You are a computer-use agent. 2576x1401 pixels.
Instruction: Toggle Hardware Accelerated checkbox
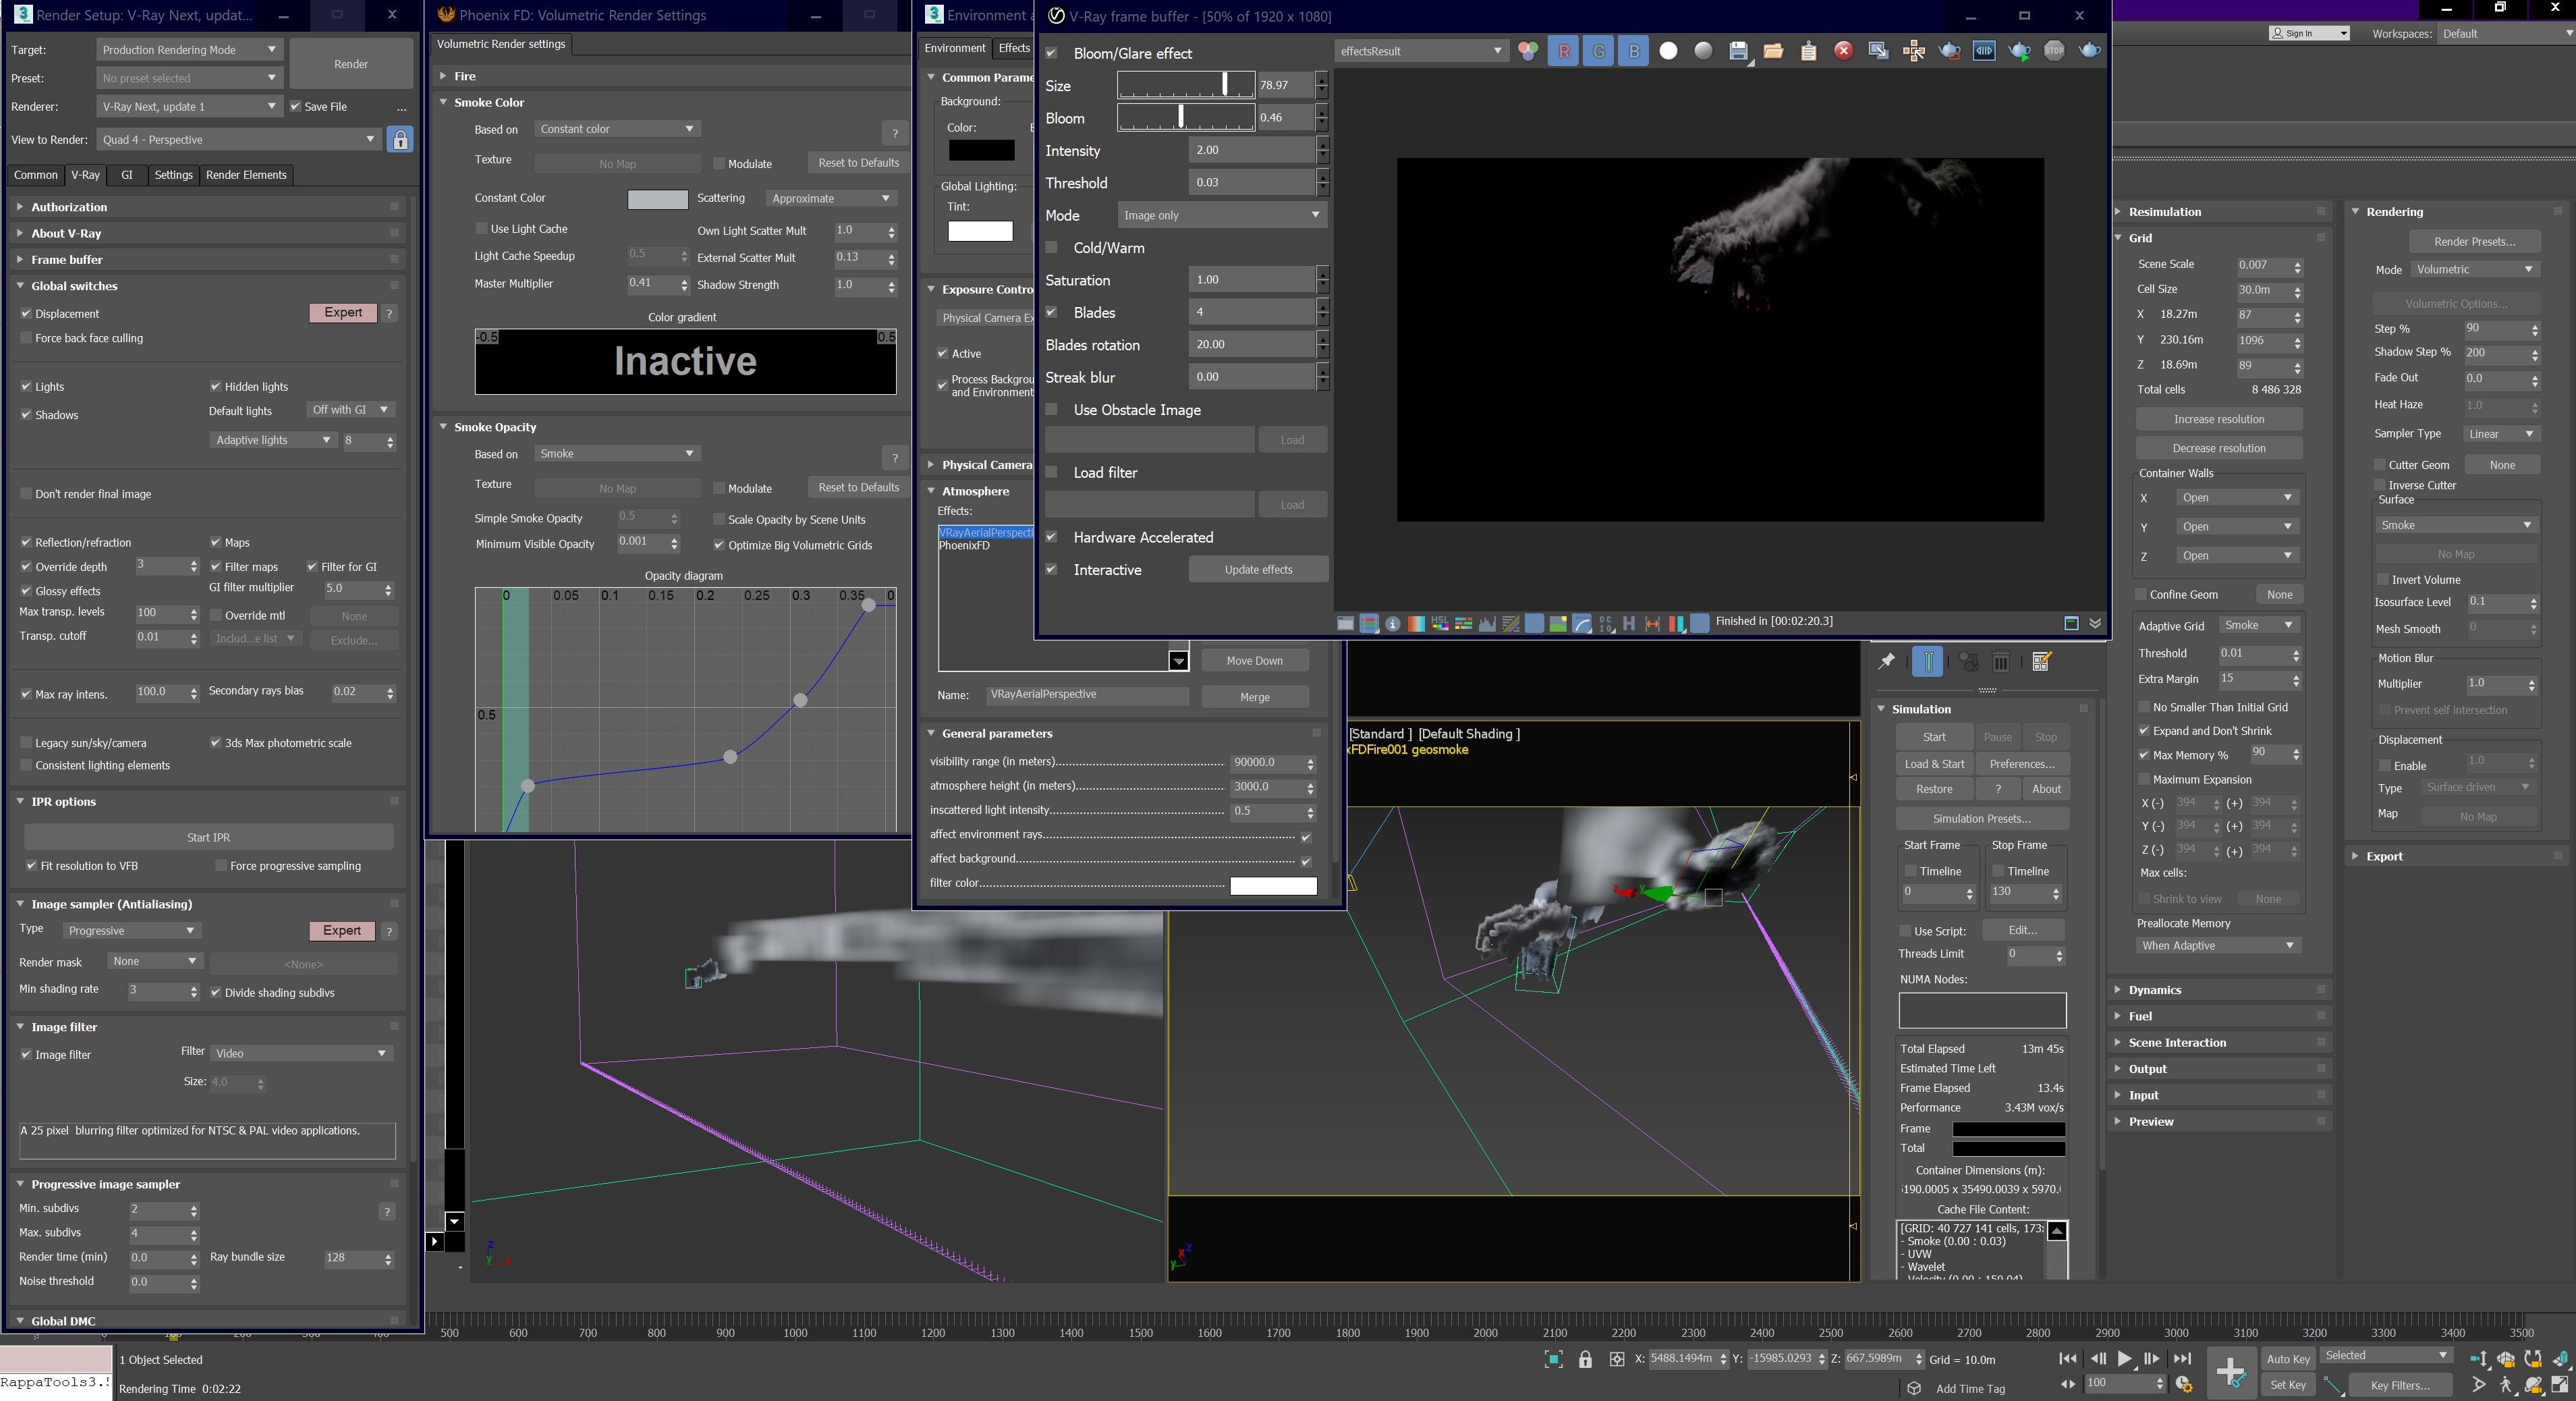[1051, 538]
